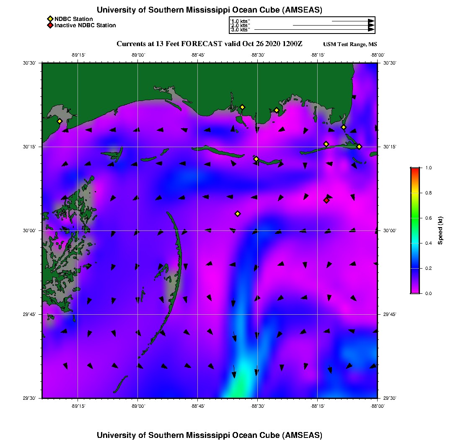Image resolution: width=461 pixels, height=440 pixels.
Task: Click the 'NDBC Station' legend text
Action: pos(73,19)
